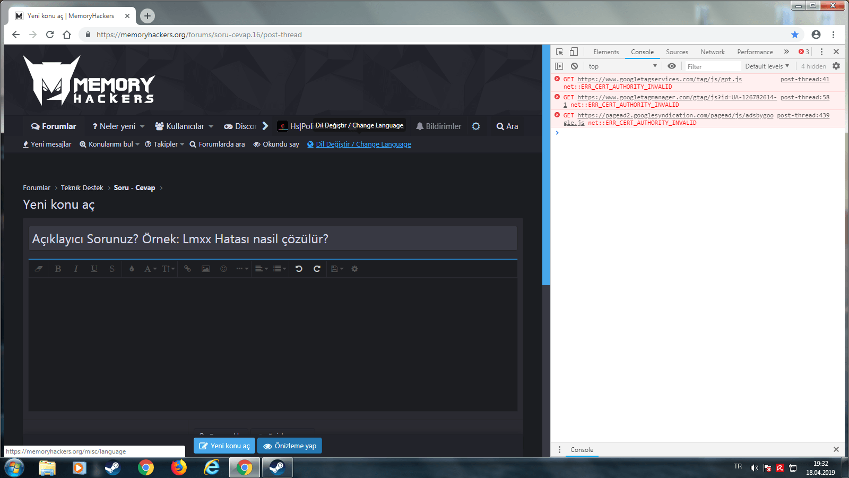Click the Forumlar breadcrumb link
The image size is (849, 478).
click(37, 188)
